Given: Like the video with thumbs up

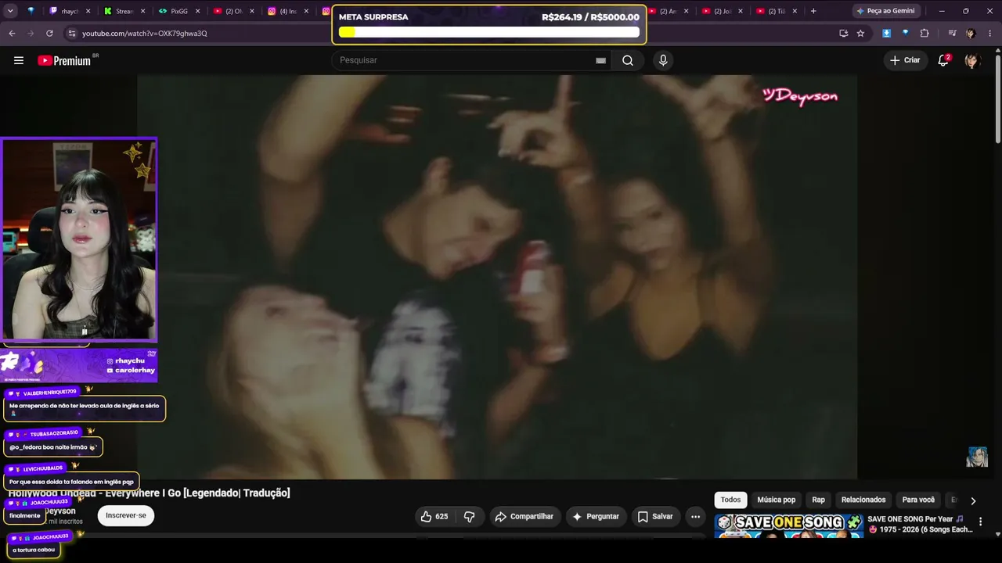Looking at the screenshot, I should click(434, 516).
